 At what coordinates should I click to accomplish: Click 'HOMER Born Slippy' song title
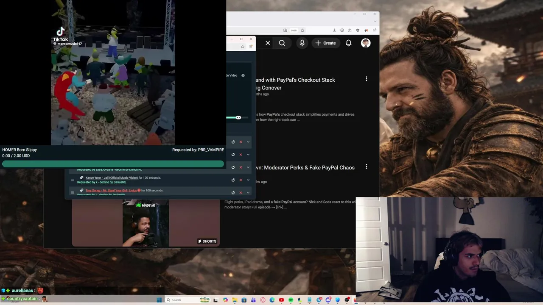(20, 150)
